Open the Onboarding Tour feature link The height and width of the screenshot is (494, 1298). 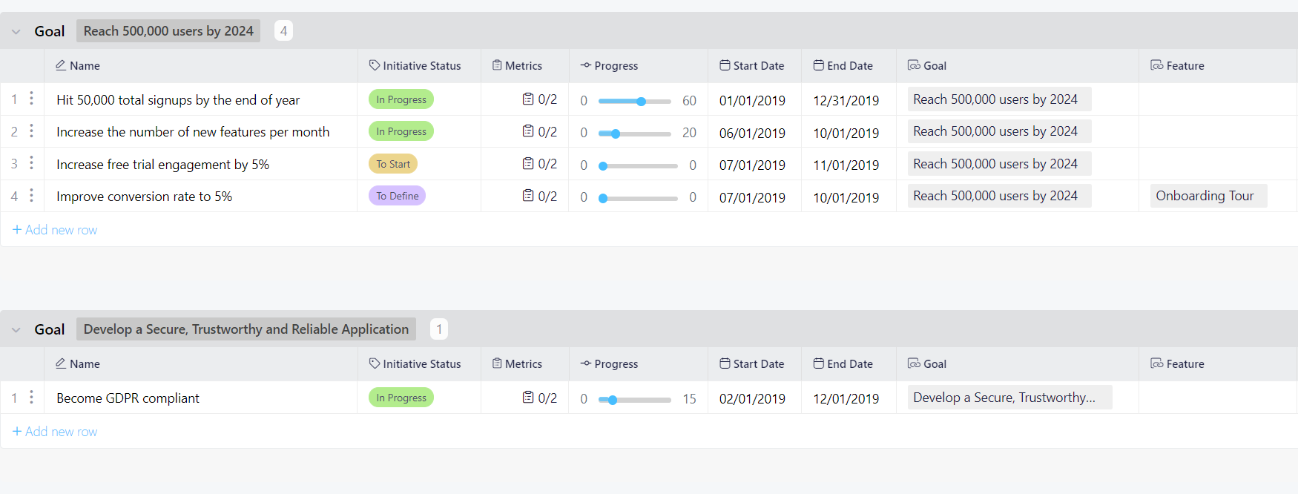1208,196
